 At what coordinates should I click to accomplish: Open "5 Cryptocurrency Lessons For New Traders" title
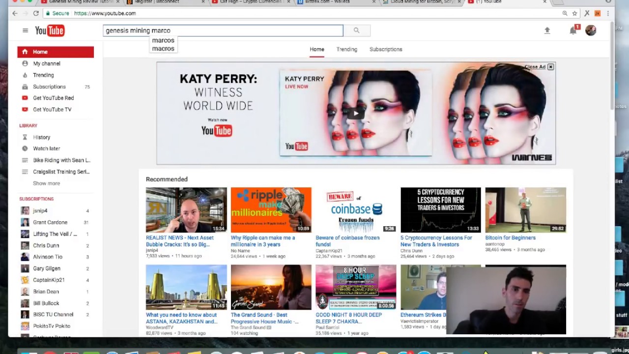coord(436,241)
